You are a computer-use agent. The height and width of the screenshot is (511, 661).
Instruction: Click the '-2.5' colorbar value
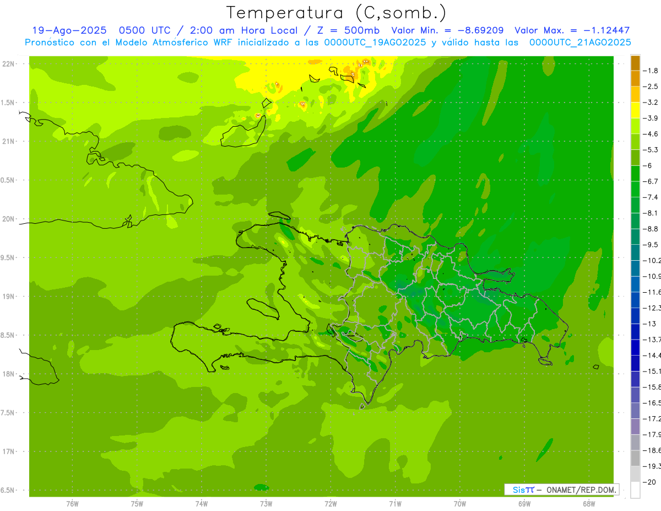tap(651, 87)
